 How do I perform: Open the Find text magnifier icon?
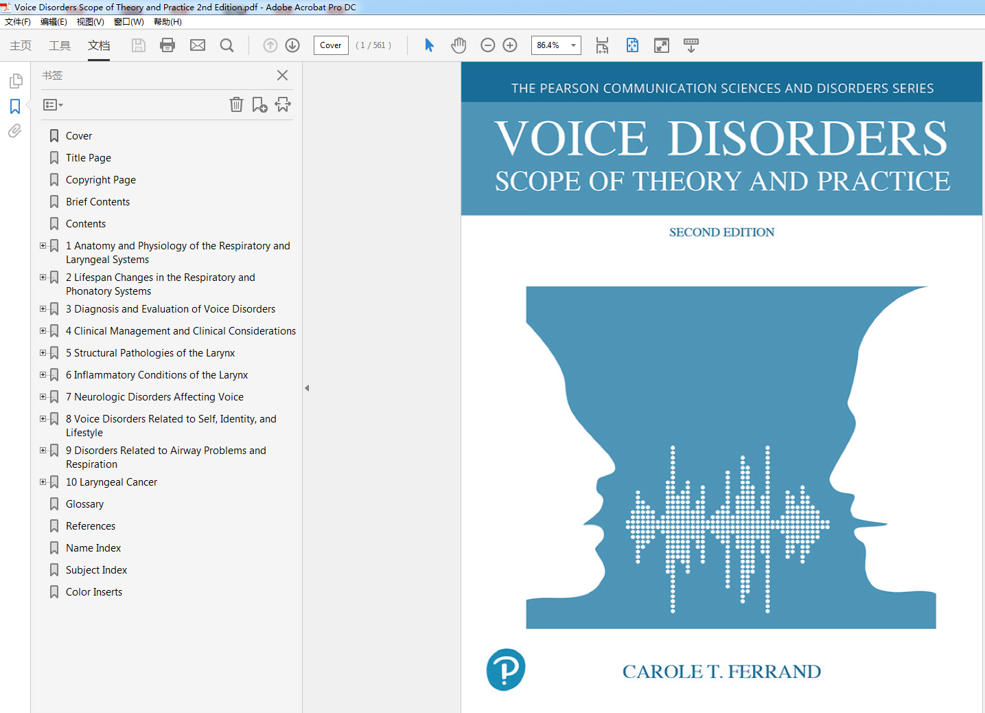[227, 45]
